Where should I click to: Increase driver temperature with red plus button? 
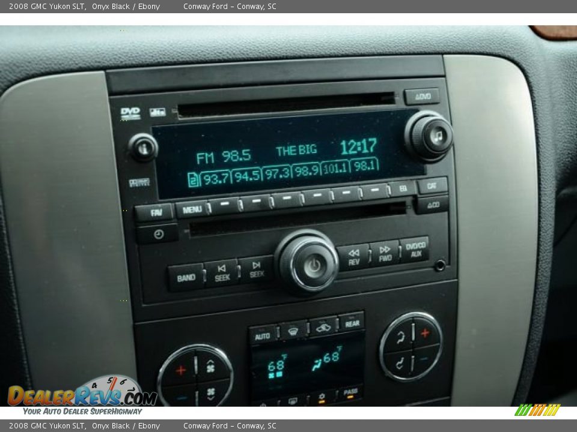(x=180, y=370)
